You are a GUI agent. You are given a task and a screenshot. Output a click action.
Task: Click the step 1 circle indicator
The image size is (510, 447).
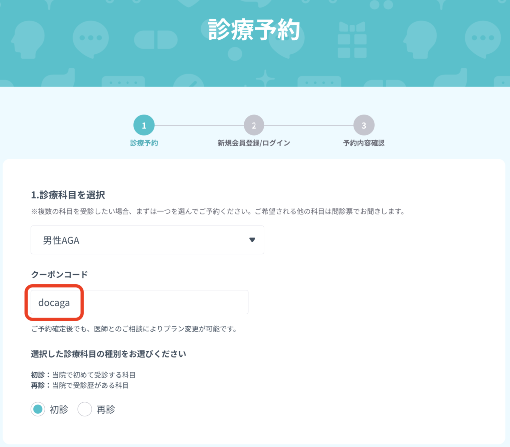[144, 126]
